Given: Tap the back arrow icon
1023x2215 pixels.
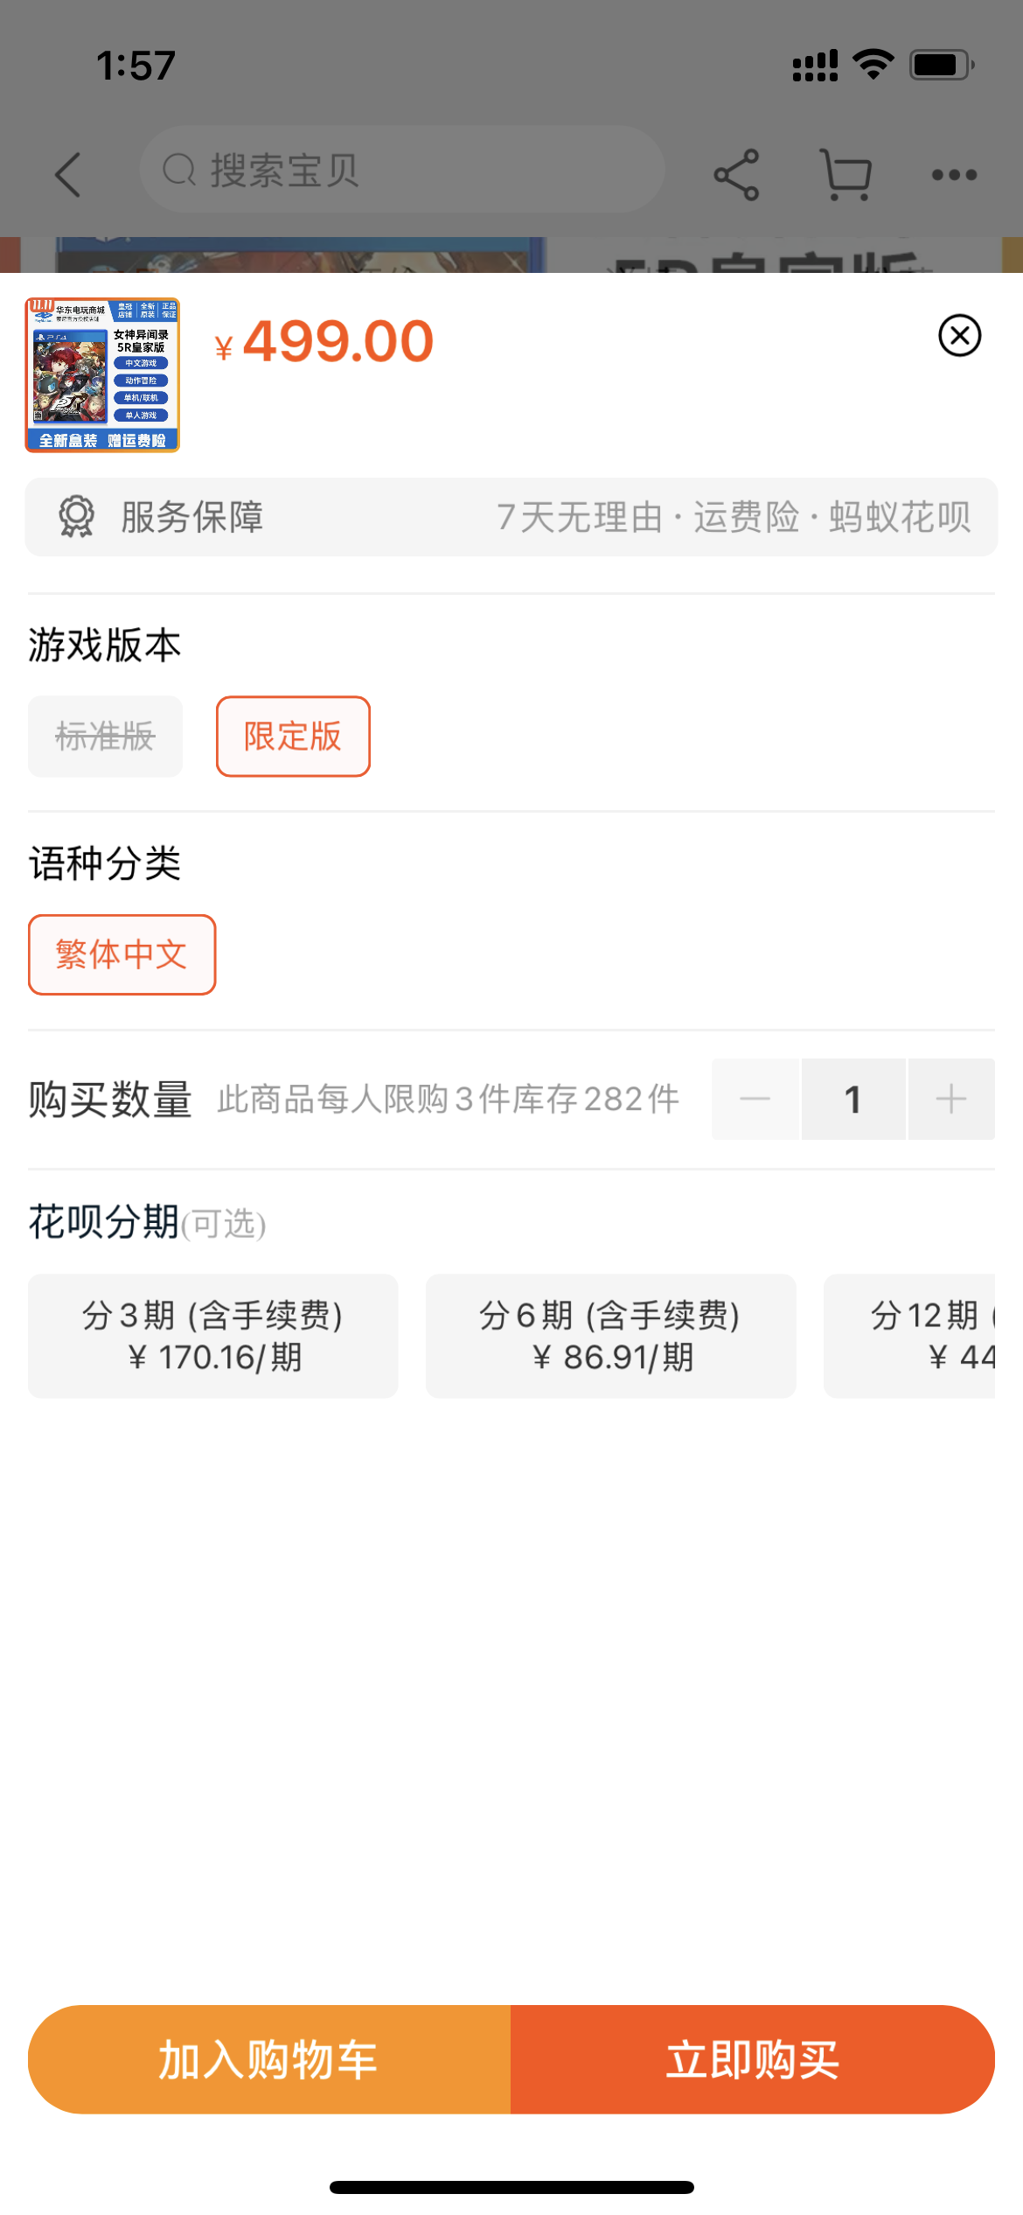Looking at the screenshot, I should (x=68, y=174).
